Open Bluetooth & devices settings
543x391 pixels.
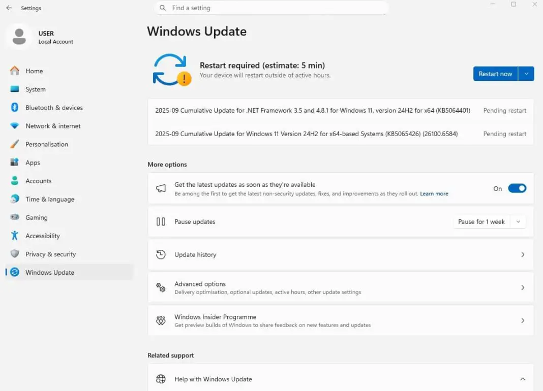tap(54, 107)
